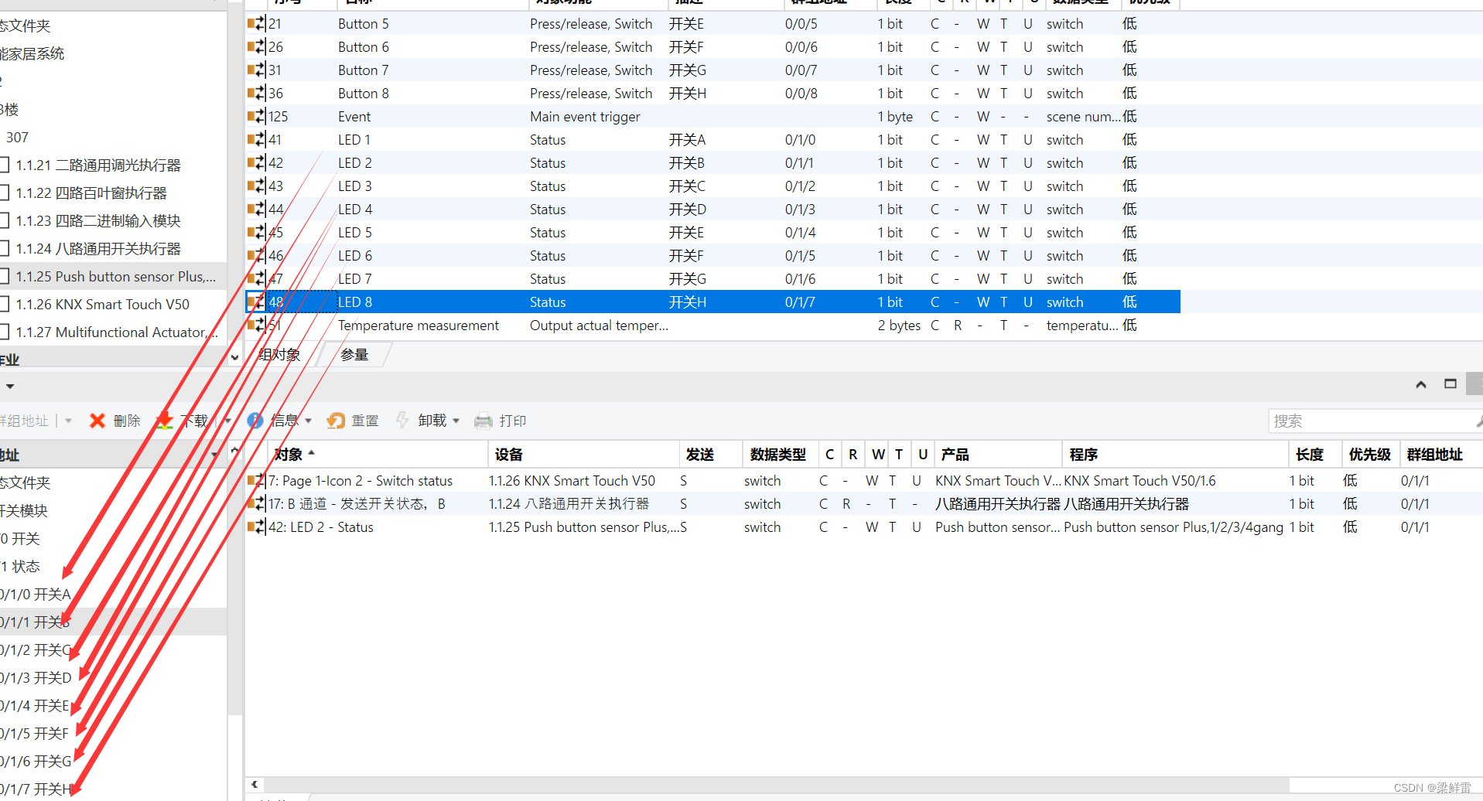Select the '1 状态' middle group in the tree

(21, 567)
